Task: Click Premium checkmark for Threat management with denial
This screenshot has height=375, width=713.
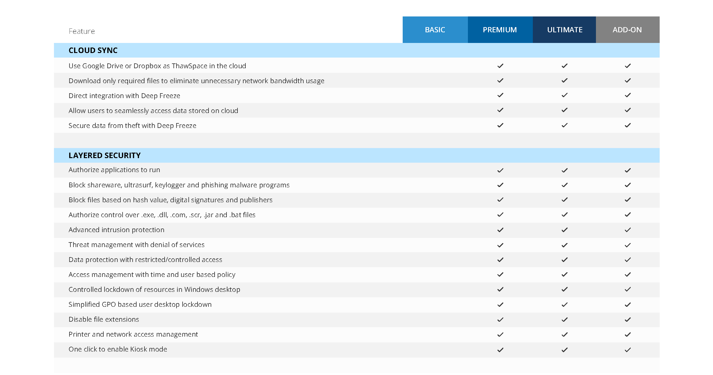Action: pos(500,245)
